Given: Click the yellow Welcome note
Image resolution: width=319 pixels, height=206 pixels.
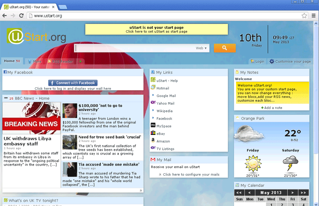Looking at the screenshot, I should (272, 93).
